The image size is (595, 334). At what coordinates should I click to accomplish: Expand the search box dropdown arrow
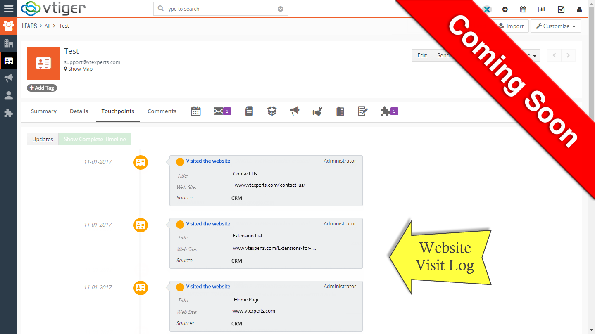281,9
